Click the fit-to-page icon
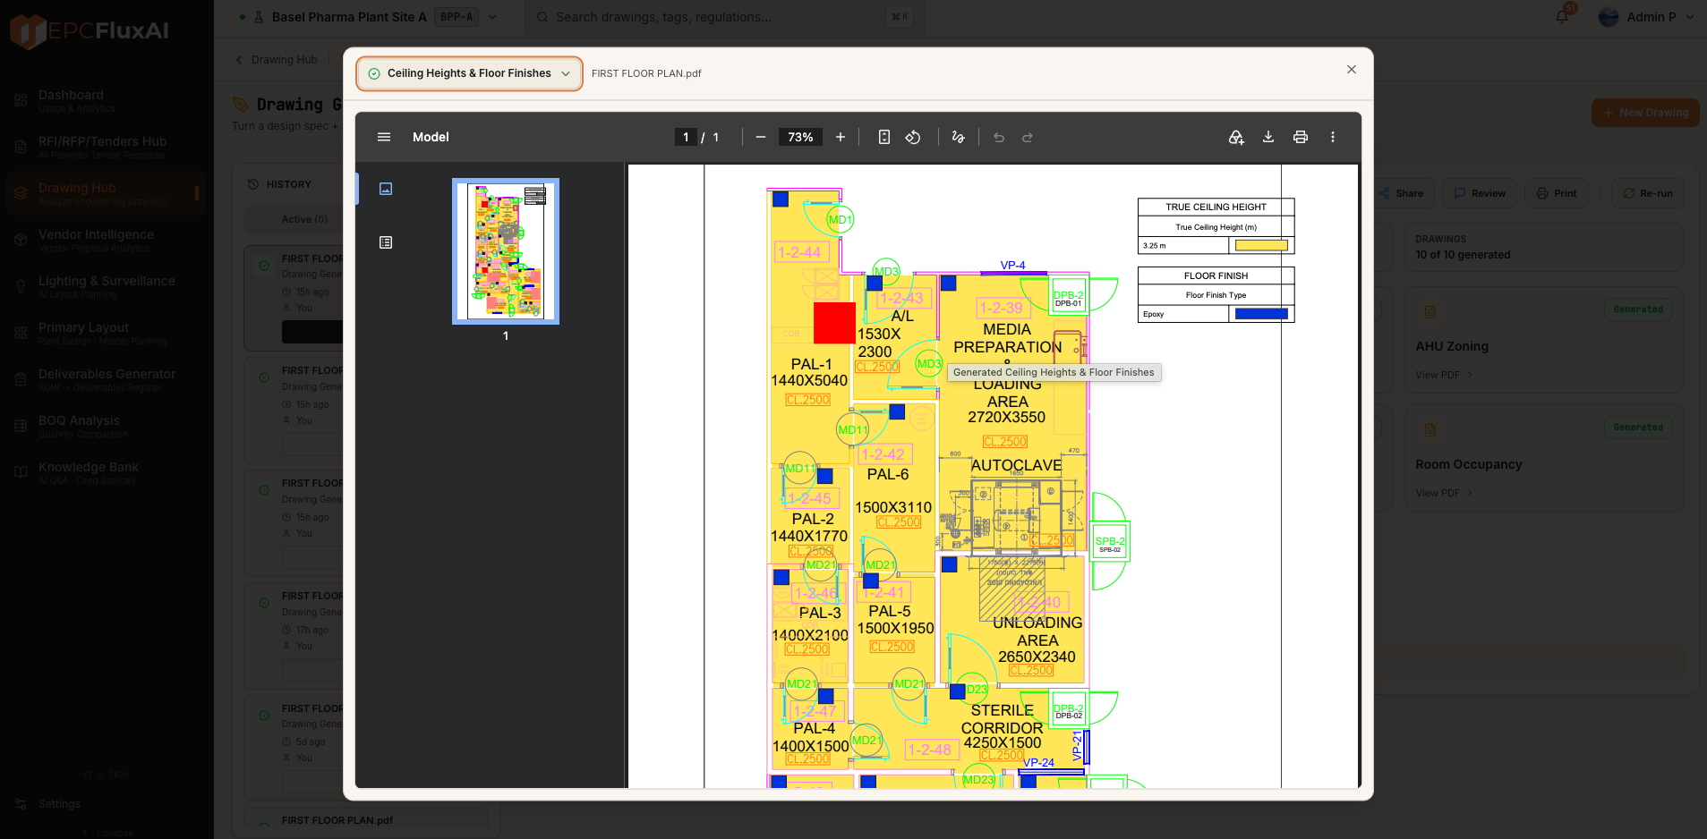 pyautogui.click(x=884, y=137)
